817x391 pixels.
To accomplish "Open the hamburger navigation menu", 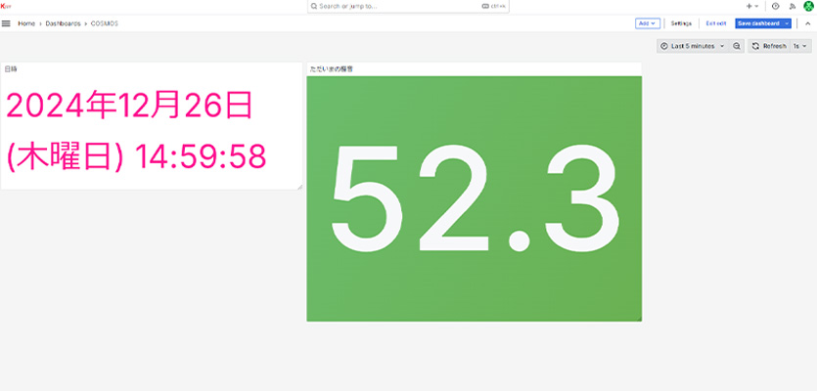I will [7, 22].
